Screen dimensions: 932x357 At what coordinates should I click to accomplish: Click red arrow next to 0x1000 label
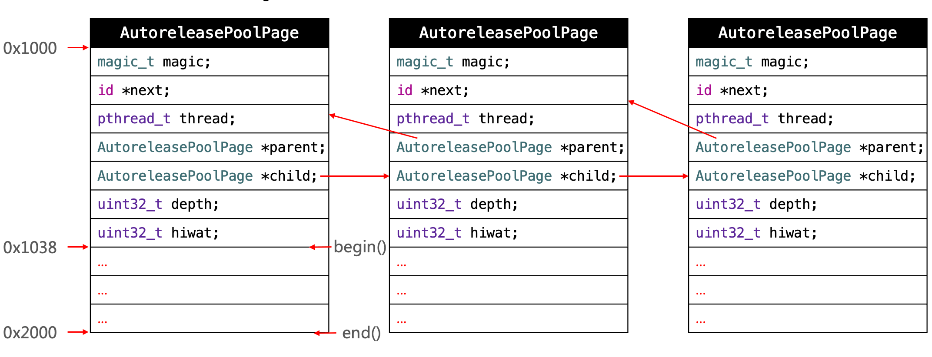pyautogui.click(x=78, y=47)
